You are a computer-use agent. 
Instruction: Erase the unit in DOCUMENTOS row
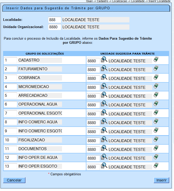(x=156, y=149)
